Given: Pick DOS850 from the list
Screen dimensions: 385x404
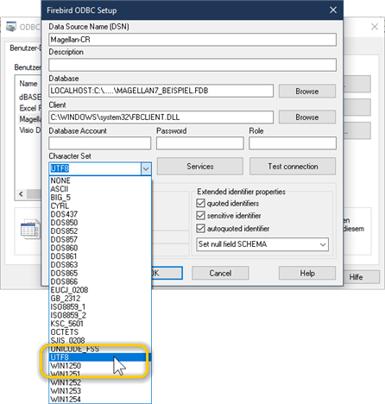Looking at the screenshot, I should [x=100, y=223].
